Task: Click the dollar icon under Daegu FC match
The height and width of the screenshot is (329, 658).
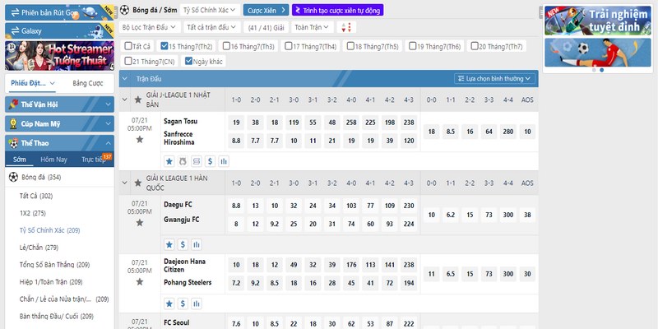Action: (x=182, y=244)
